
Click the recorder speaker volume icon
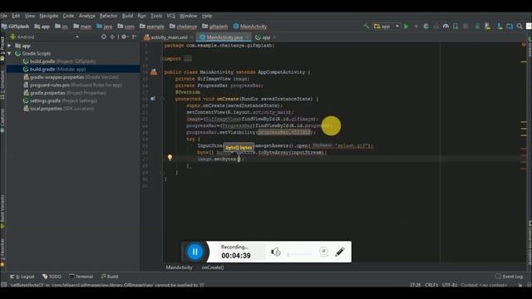tap(275, 252)
